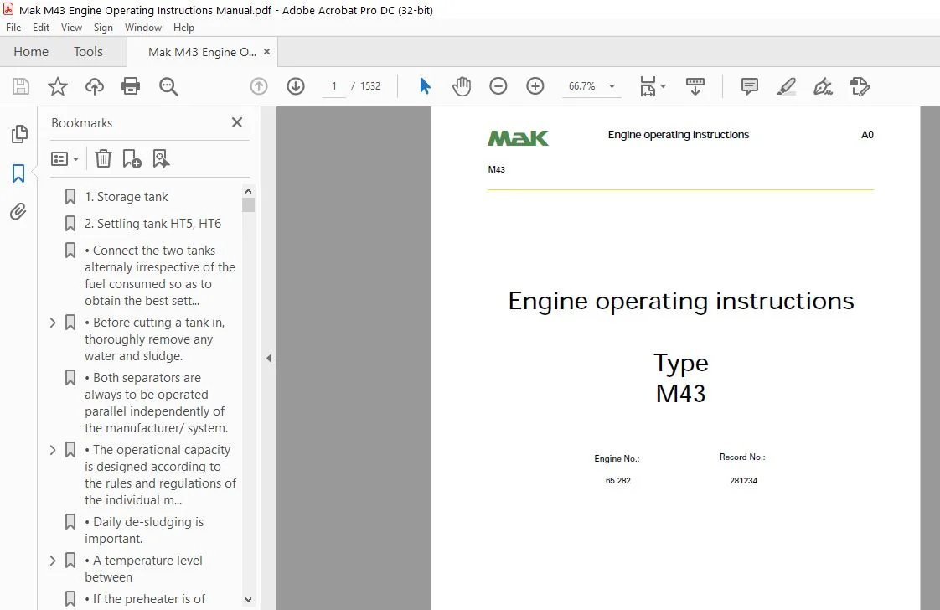
Task: Select the Highlight text pen
Action: tap(787, 86)
